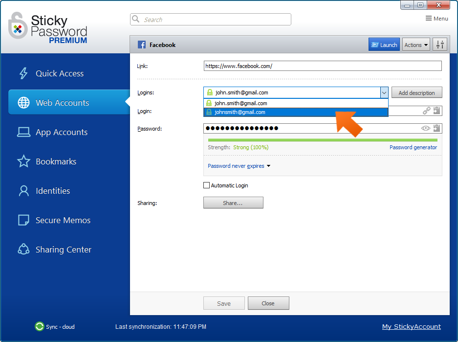
Task: Enable Automatic Login checkbox
Action: point(206,185)
